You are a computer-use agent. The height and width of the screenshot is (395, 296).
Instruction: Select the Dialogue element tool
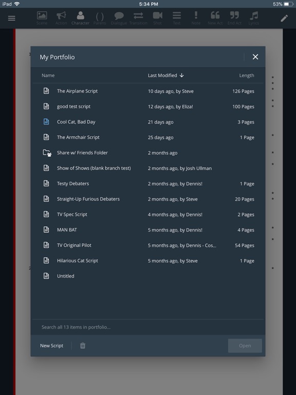click(119, 18)
